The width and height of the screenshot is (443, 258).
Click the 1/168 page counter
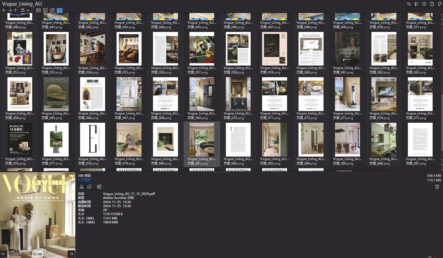(37, 254)
